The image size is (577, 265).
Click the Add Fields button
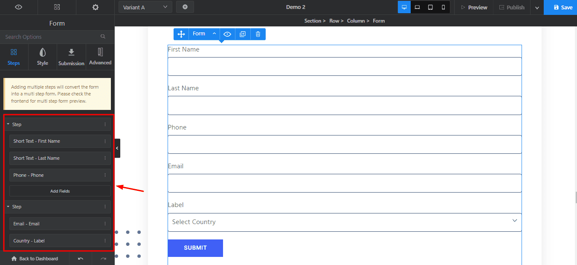click(x=60, y=191)
